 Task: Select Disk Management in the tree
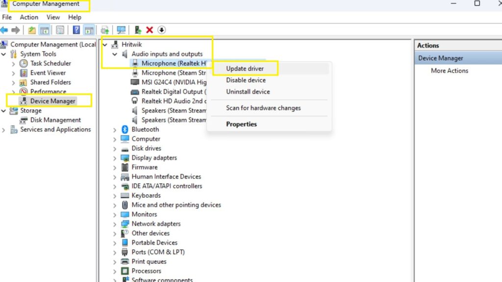click(x=55, y=120)
